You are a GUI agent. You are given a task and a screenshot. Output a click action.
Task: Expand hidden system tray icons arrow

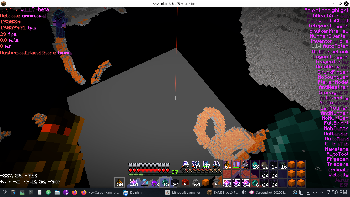321,192
